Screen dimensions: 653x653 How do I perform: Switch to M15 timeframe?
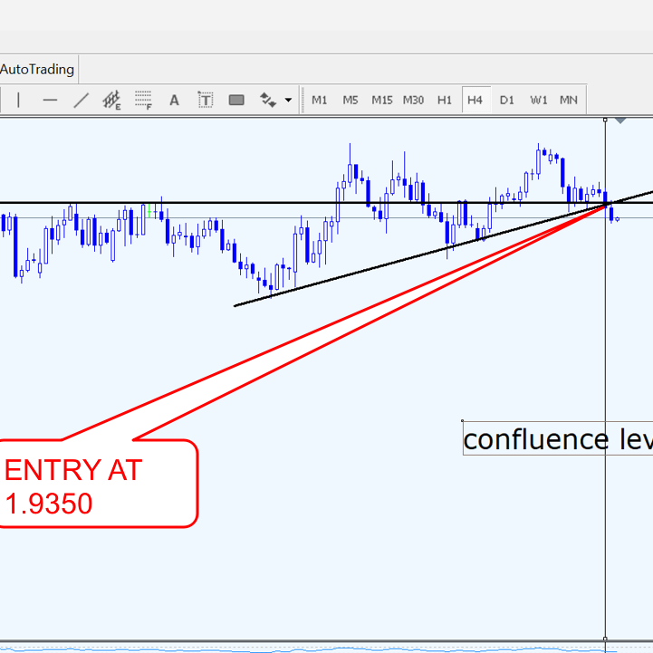click(381, 100)
